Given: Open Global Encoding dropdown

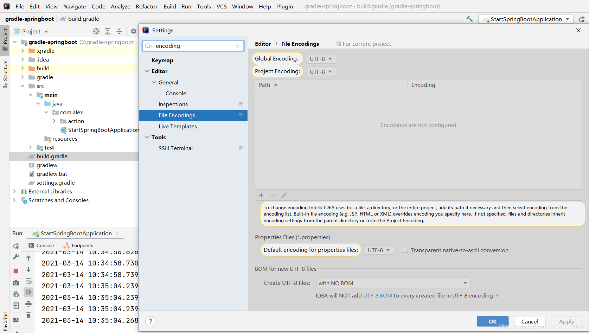Looking at the screenshot, I should 321,59.
